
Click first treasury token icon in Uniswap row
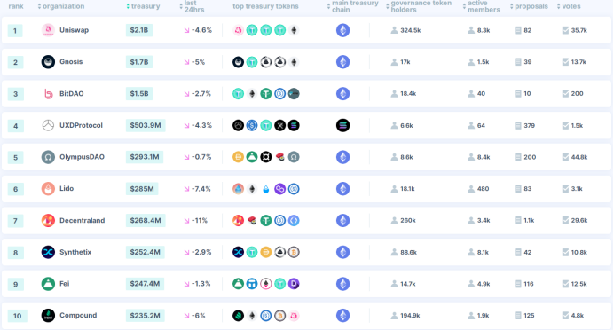[238, 30]
